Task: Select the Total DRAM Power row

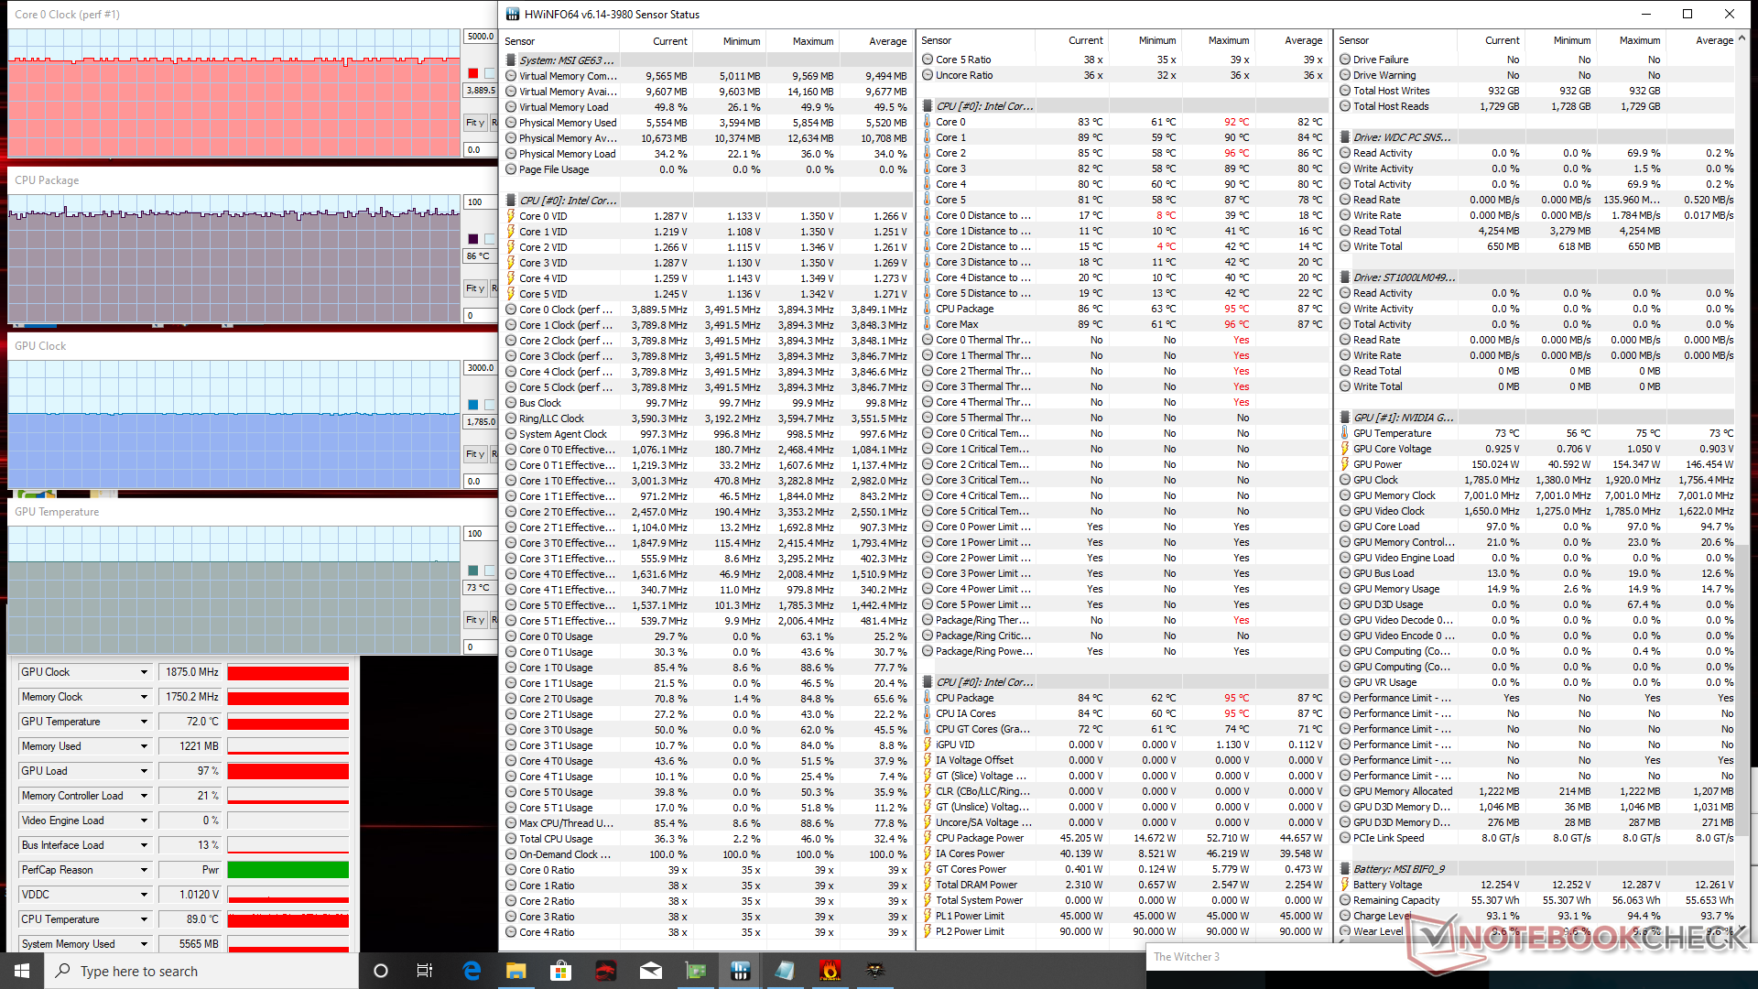Action: coord(1123,885)
